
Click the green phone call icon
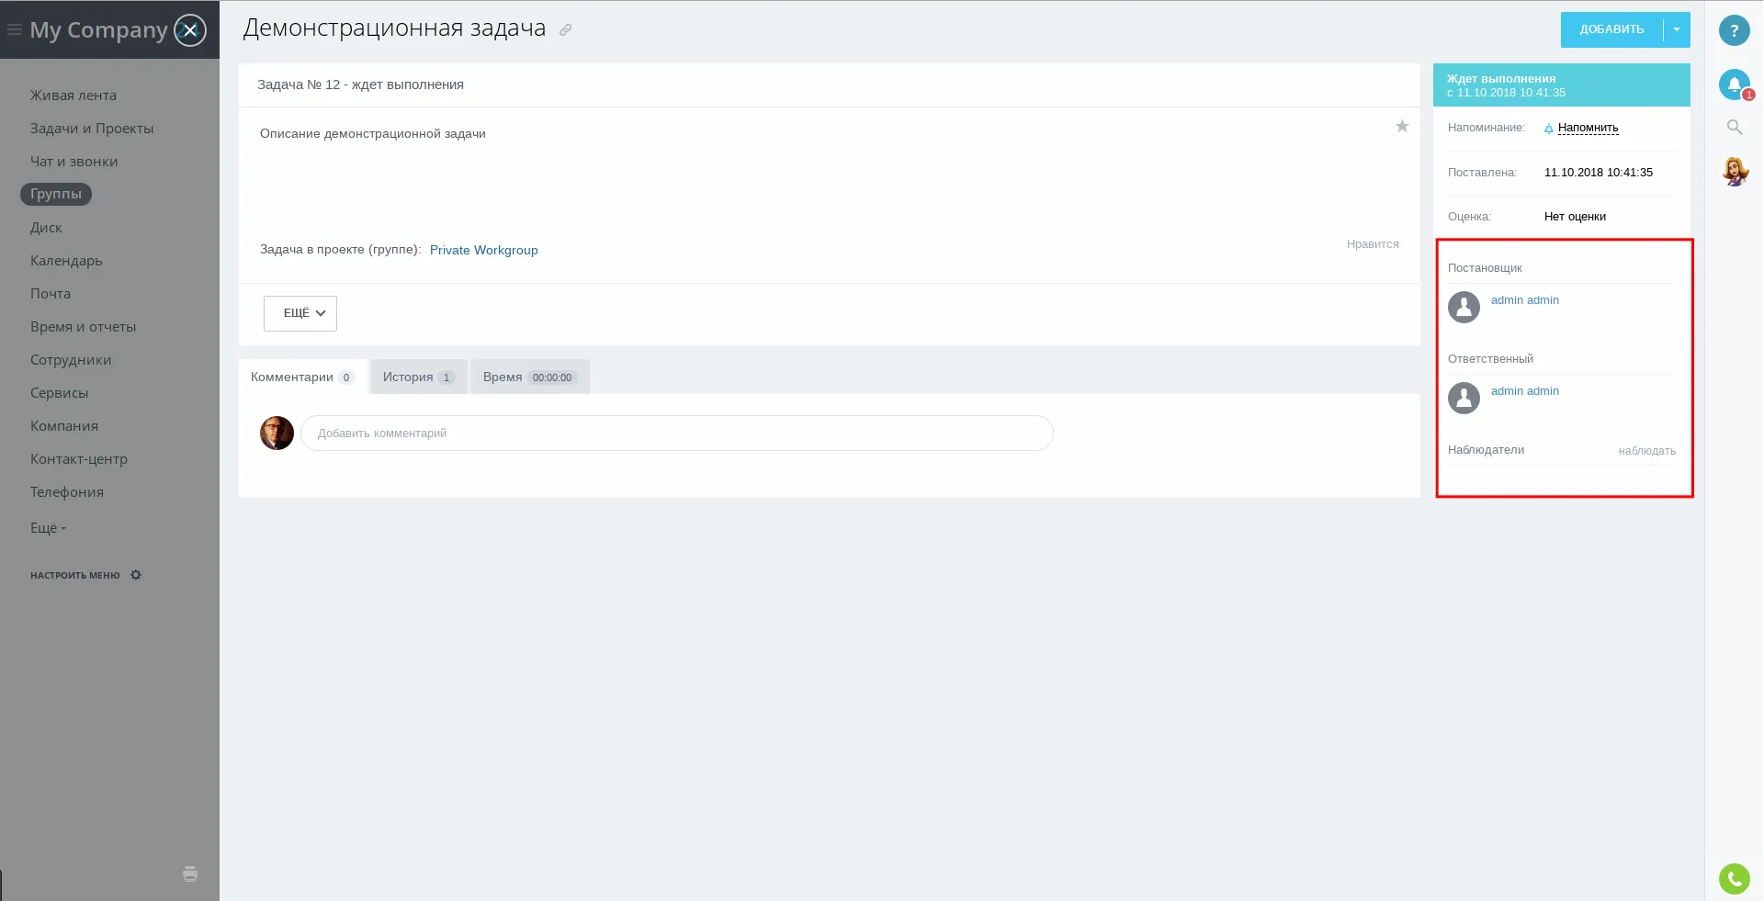pyautogui.click(x=1734, y=879)
